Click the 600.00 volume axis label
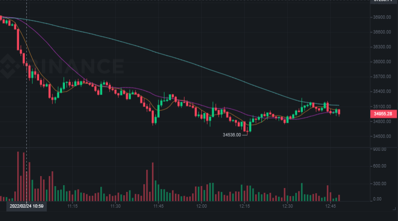The width and height of the screenshot is (398, 221). click(x=380, y=166)
